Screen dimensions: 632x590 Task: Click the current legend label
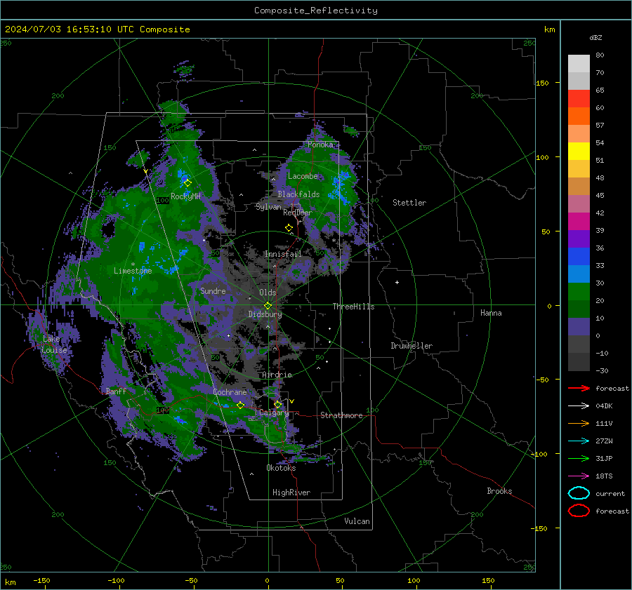coord(610,494)
